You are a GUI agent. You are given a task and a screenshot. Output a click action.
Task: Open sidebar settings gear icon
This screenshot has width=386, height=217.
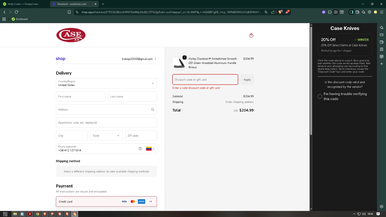tap(382, 206)
